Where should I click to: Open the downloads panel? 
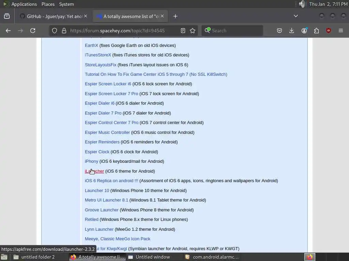click(292, 31)
